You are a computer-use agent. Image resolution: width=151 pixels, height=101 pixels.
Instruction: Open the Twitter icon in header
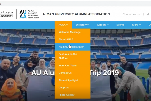(x=148, y=14)
